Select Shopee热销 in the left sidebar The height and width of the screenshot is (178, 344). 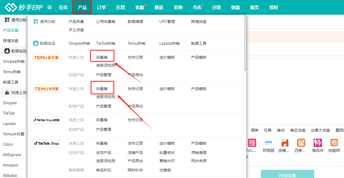(x=14, y=61)
